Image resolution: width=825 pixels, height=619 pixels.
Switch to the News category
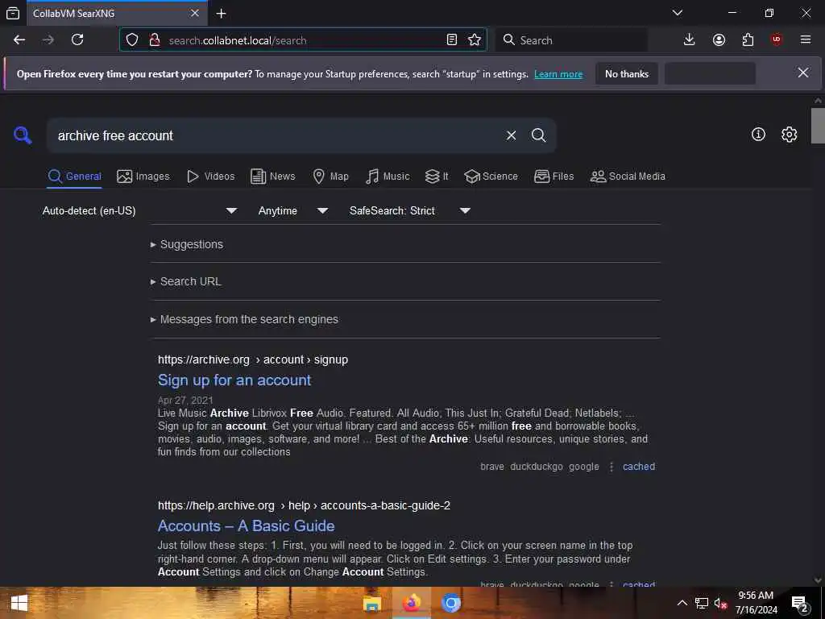[272, 177]
